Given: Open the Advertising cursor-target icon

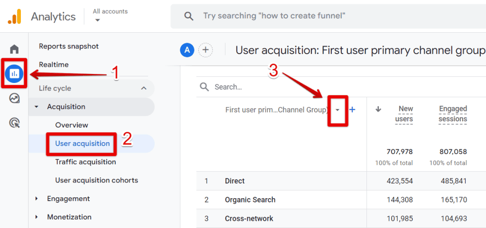Looking at the screenshot, I should (x=14, y=123).
